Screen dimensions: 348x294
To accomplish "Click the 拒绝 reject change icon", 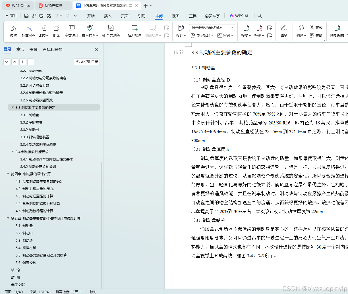I will (x=259, y=28).
